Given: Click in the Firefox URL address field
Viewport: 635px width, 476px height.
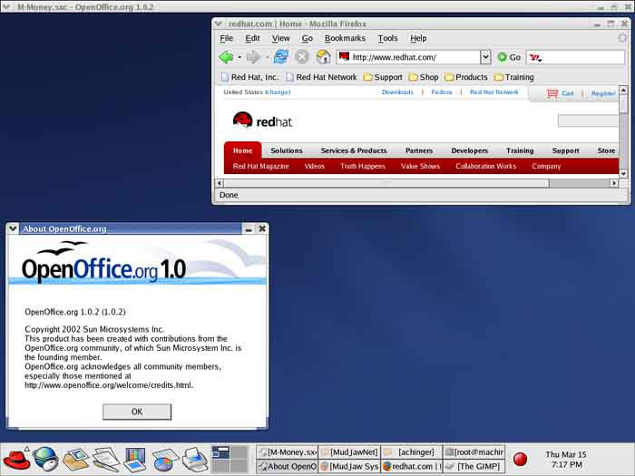Looking at the screenshot, I should tap(409, 57).
